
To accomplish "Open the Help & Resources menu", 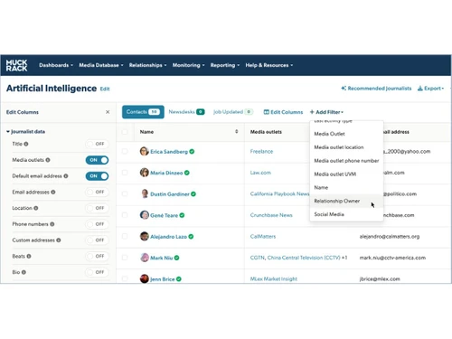I will click(269, 65).
